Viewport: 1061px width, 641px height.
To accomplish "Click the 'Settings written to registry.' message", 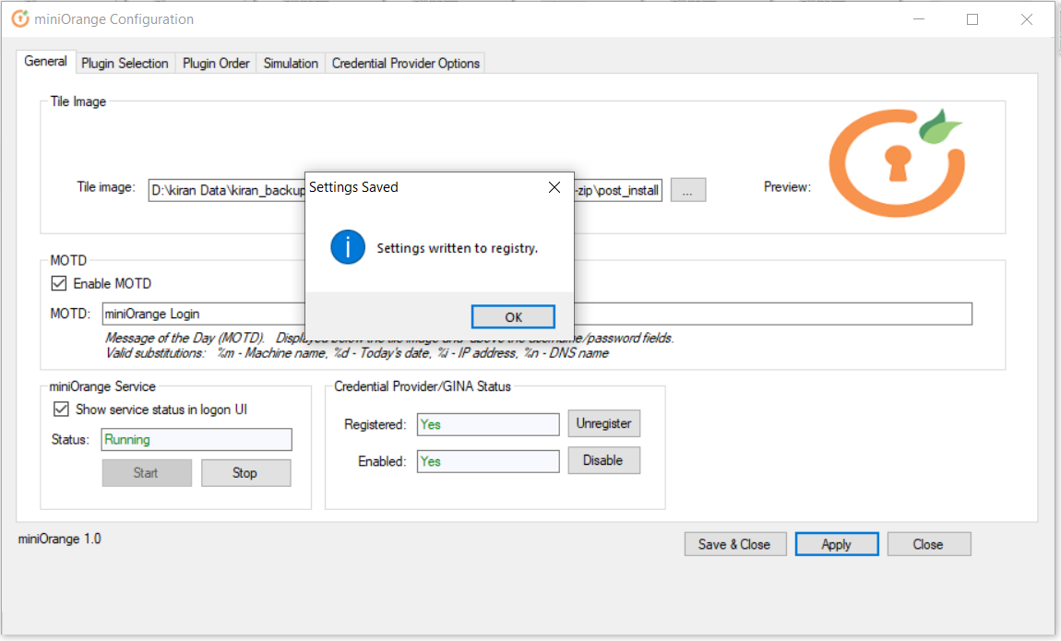I will (x=458, y=248).
